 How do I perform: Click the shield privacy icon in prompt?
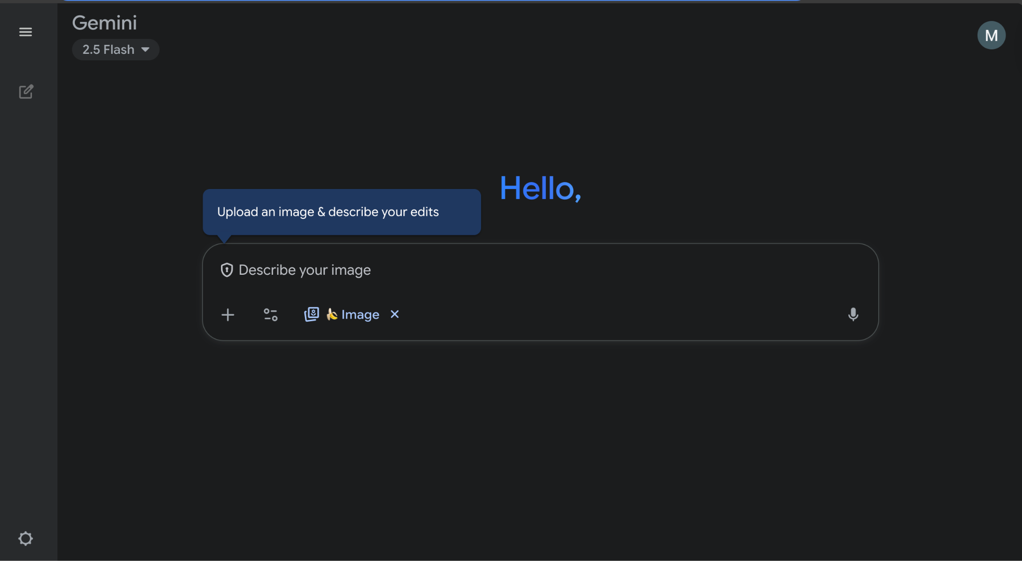click(x=227, y=270)
